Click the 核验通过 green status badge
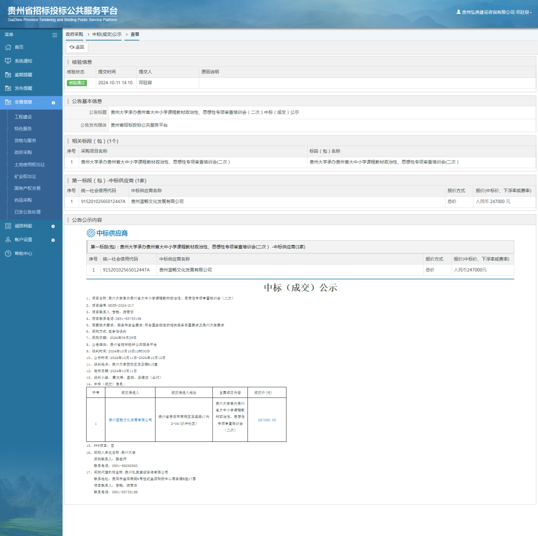Image resolution: width=538 pixels, height=536 pixels. (x=77, y=83)
